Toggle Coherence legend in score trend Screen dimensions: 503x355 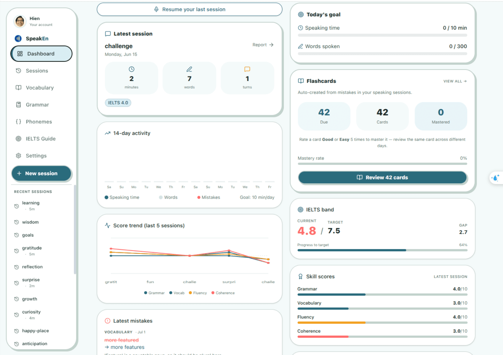[223, 293]
